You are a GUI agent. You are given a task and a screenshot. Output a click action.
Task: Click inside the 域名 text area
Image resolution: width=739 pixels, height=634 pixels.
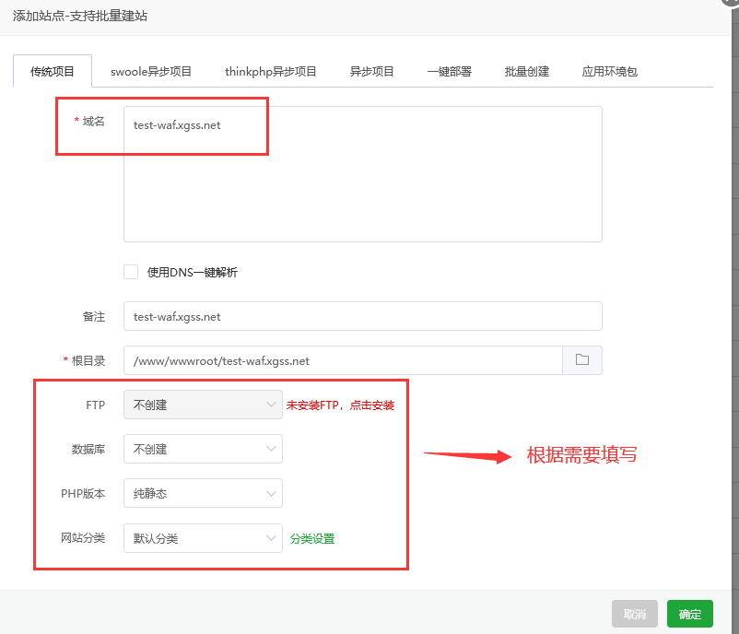tap(362, 184)
